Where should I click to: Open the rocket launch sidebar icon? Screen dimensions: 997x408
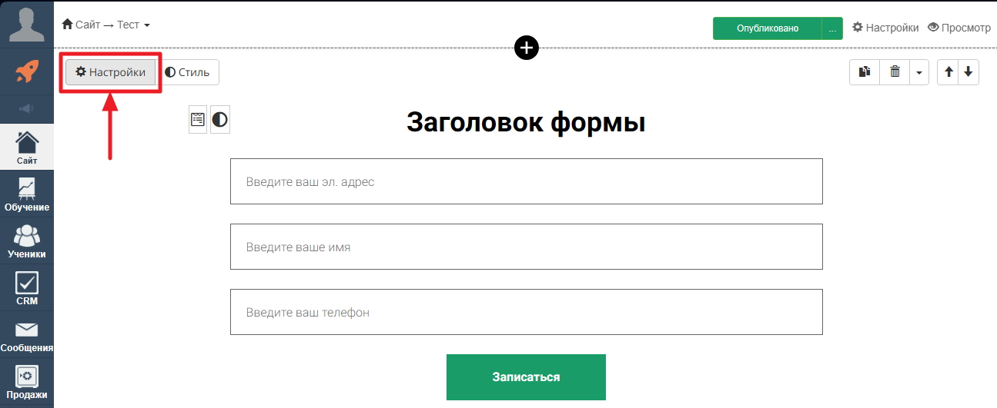(x=27, y=71)
